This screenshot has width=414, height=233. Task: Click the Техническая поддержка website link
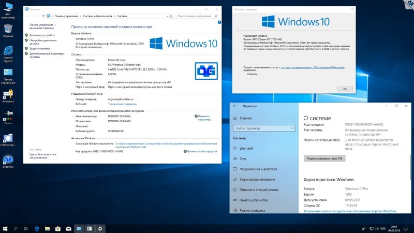(x=121, y=104)
